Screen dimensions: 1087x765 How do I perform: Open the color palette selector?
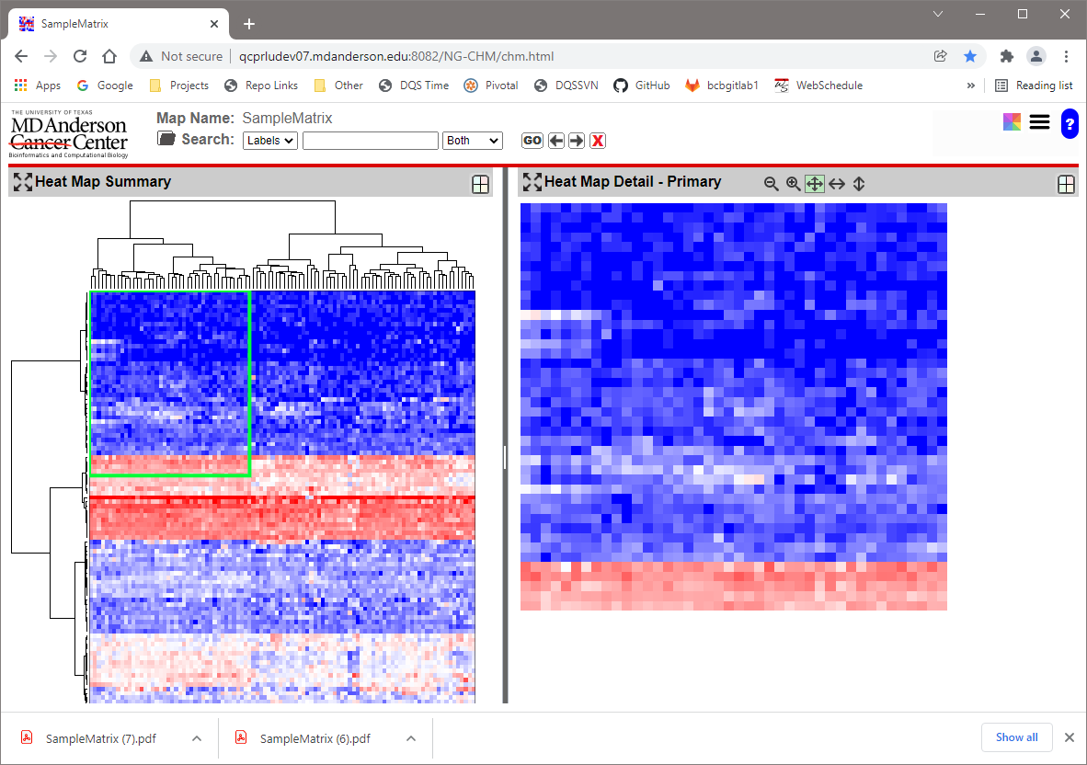coord(1012,120)
